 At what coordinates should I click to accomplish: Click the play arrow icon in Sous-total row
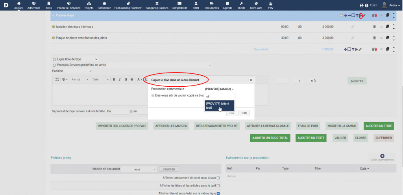coord(357,49)
